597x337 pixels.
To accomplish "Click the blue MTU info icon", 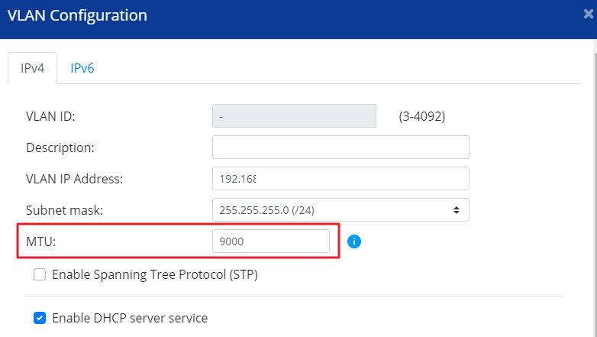I will (353, 241).
